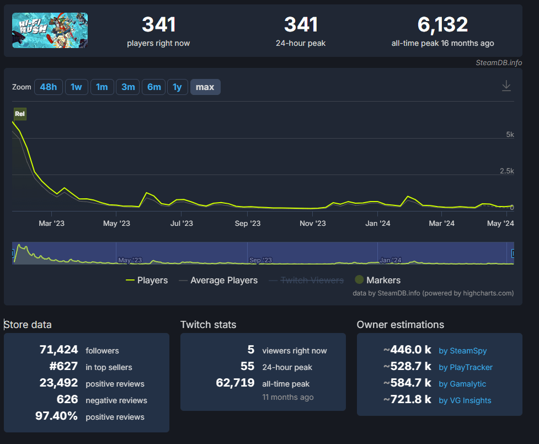Open the PlayTracker estimate link
The image size is (539, 444).
465,367
